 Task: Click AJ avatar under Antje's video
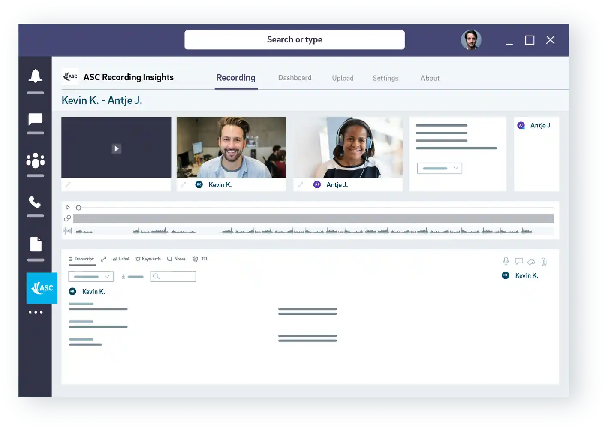(317, 184)
